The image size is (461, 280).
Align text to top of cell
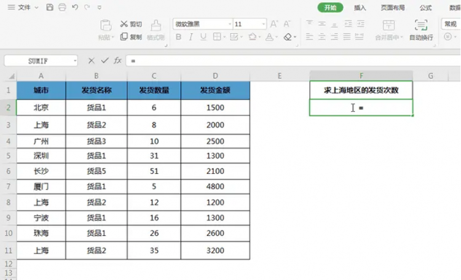[x=309, y=23]
